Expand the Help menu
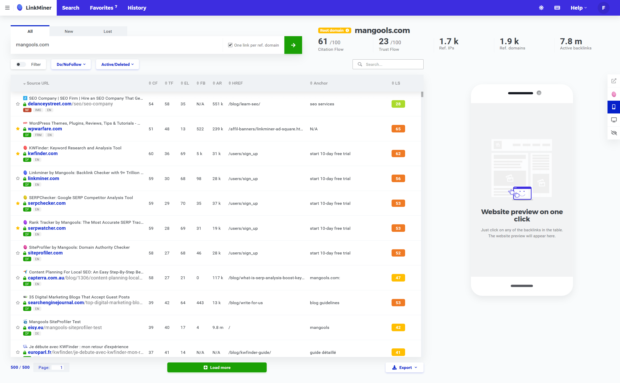 coord(578,8)
